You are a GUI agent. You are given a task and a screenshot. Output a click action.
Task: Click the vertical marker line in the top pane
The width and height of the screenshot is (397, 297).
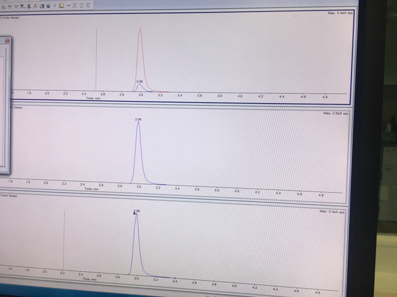[96, 60]
